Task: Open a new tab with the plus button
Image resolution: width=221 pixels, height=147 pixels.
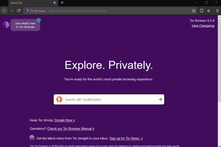Action: coord(62,3)
